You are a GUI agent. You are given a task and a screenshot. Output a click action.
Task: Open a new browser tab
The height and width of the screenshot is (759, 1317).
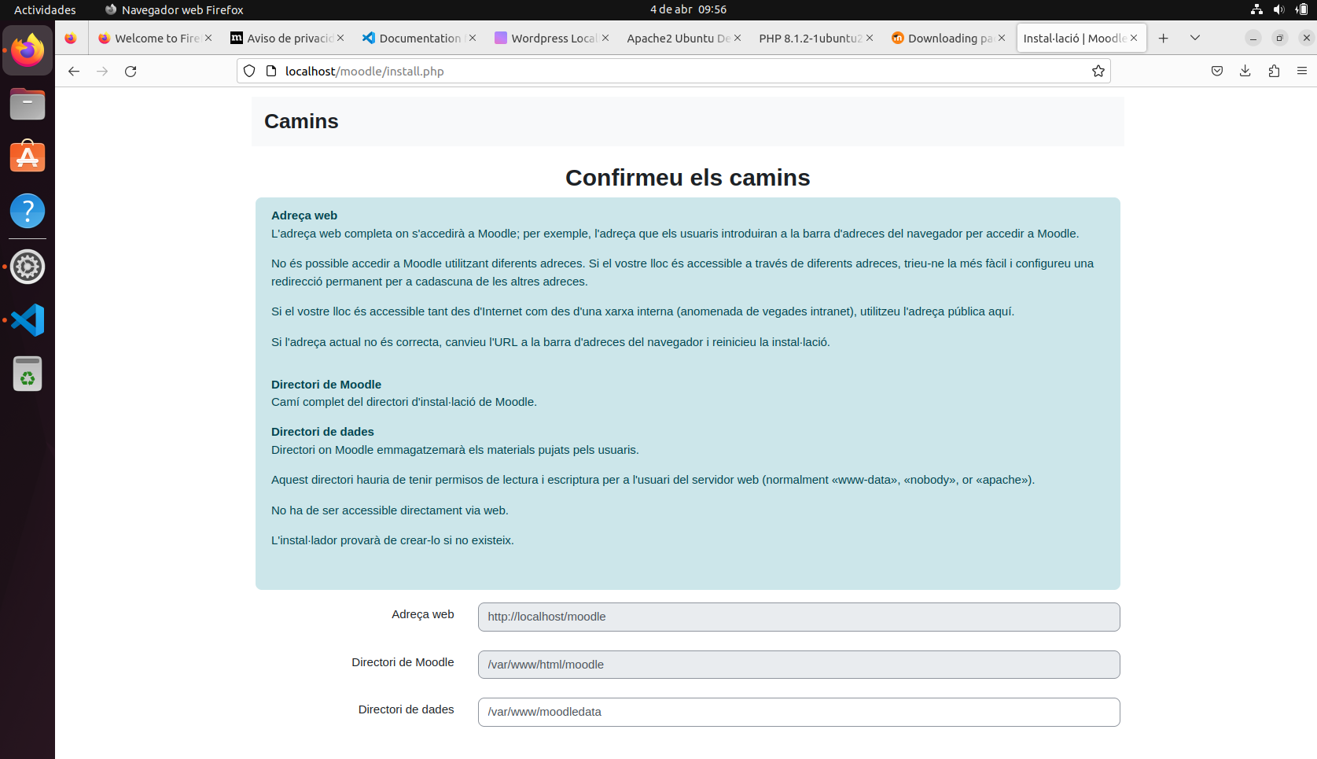tap(1164, 37)
